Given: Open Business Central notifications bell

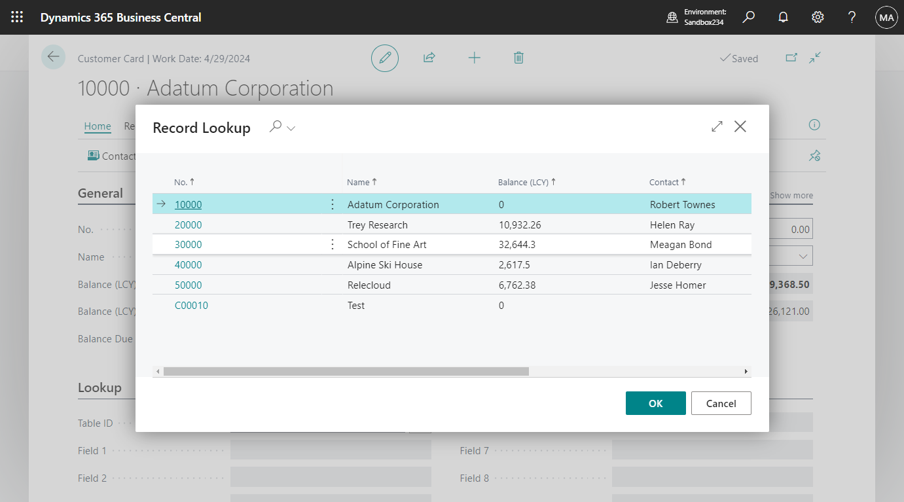Looking at the screenshot, I should [783, 17].
